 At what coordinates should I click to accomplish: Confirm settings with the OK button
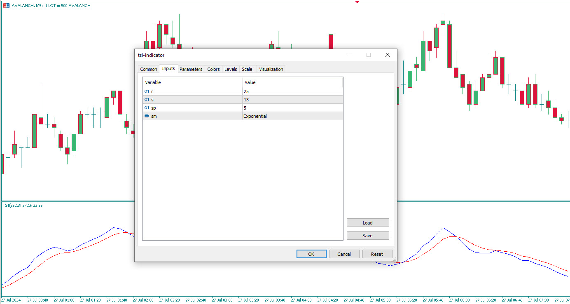311,254
